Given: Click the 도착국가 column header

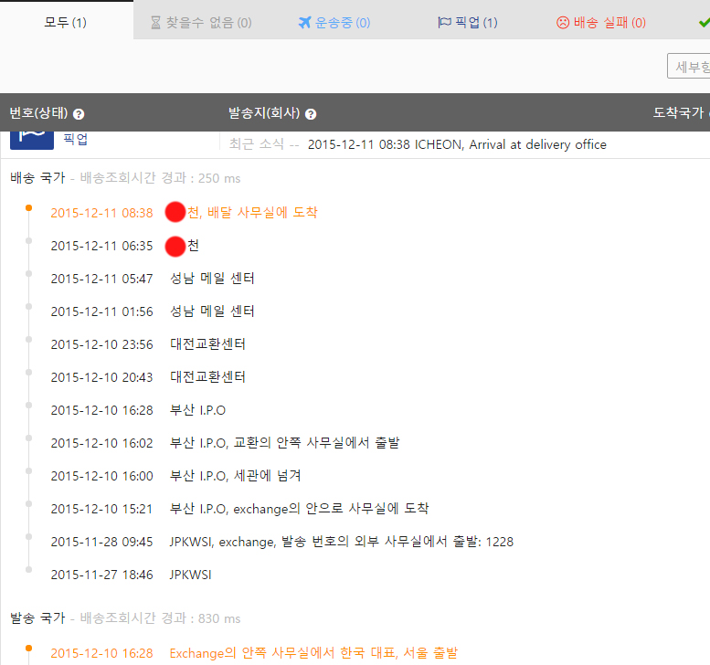Looking at the screenshot, I should 678,113.
